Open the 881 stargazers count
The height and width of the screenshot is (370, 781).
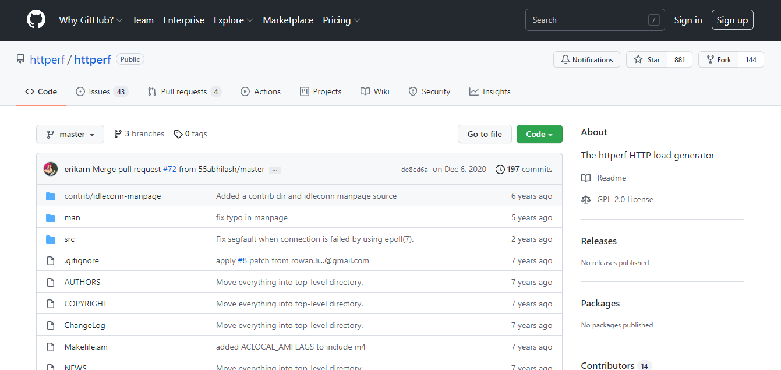(680, 59)
